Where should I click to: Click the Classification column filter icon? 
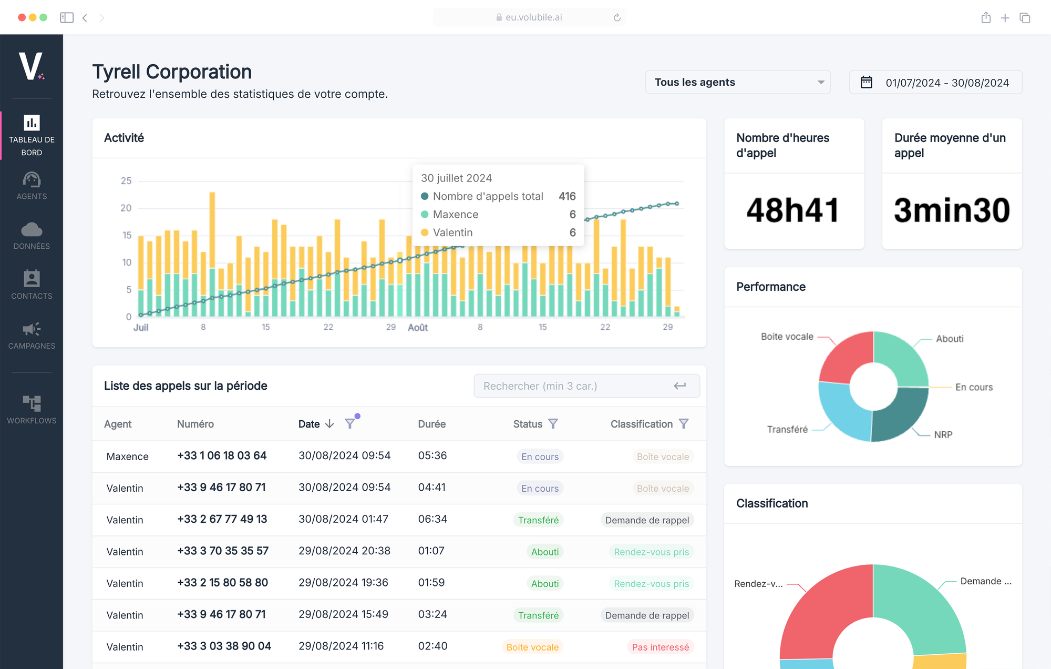[x=683, y=424]
